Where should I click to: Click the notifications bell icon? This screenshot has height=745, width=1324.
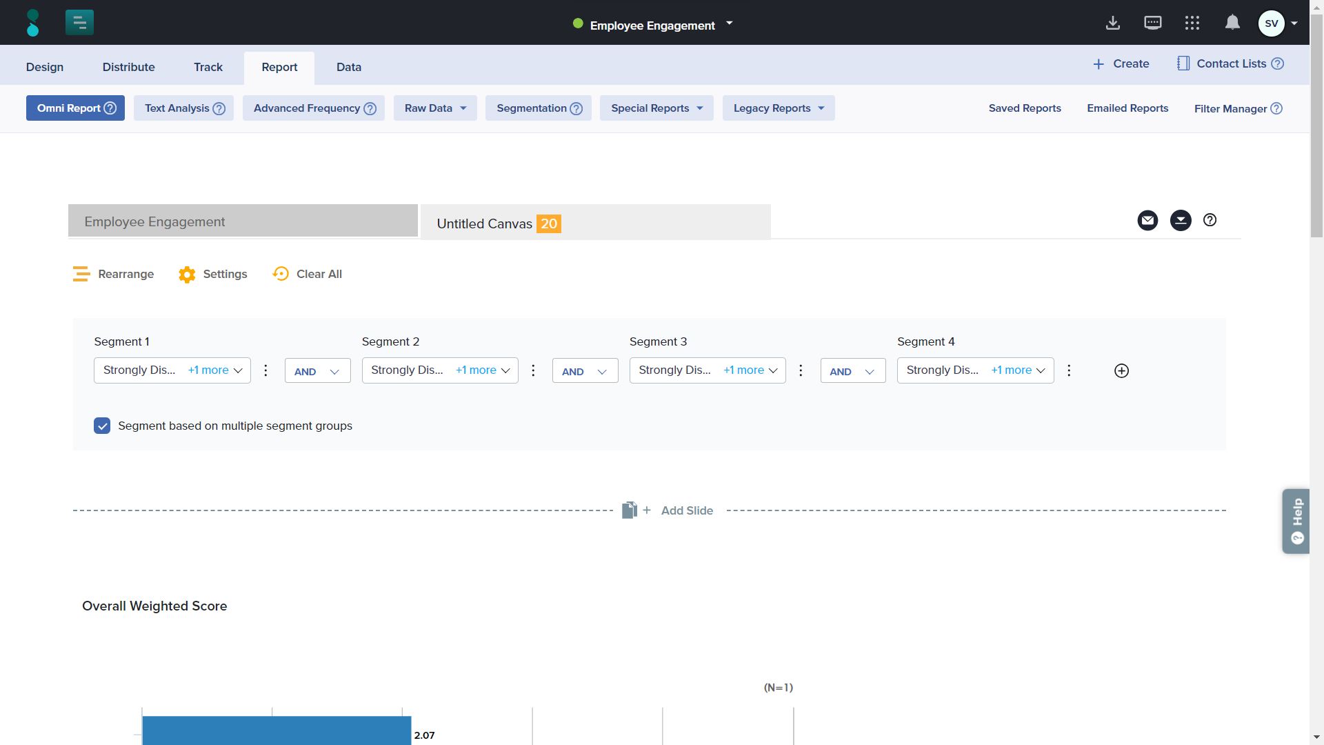1232,23
